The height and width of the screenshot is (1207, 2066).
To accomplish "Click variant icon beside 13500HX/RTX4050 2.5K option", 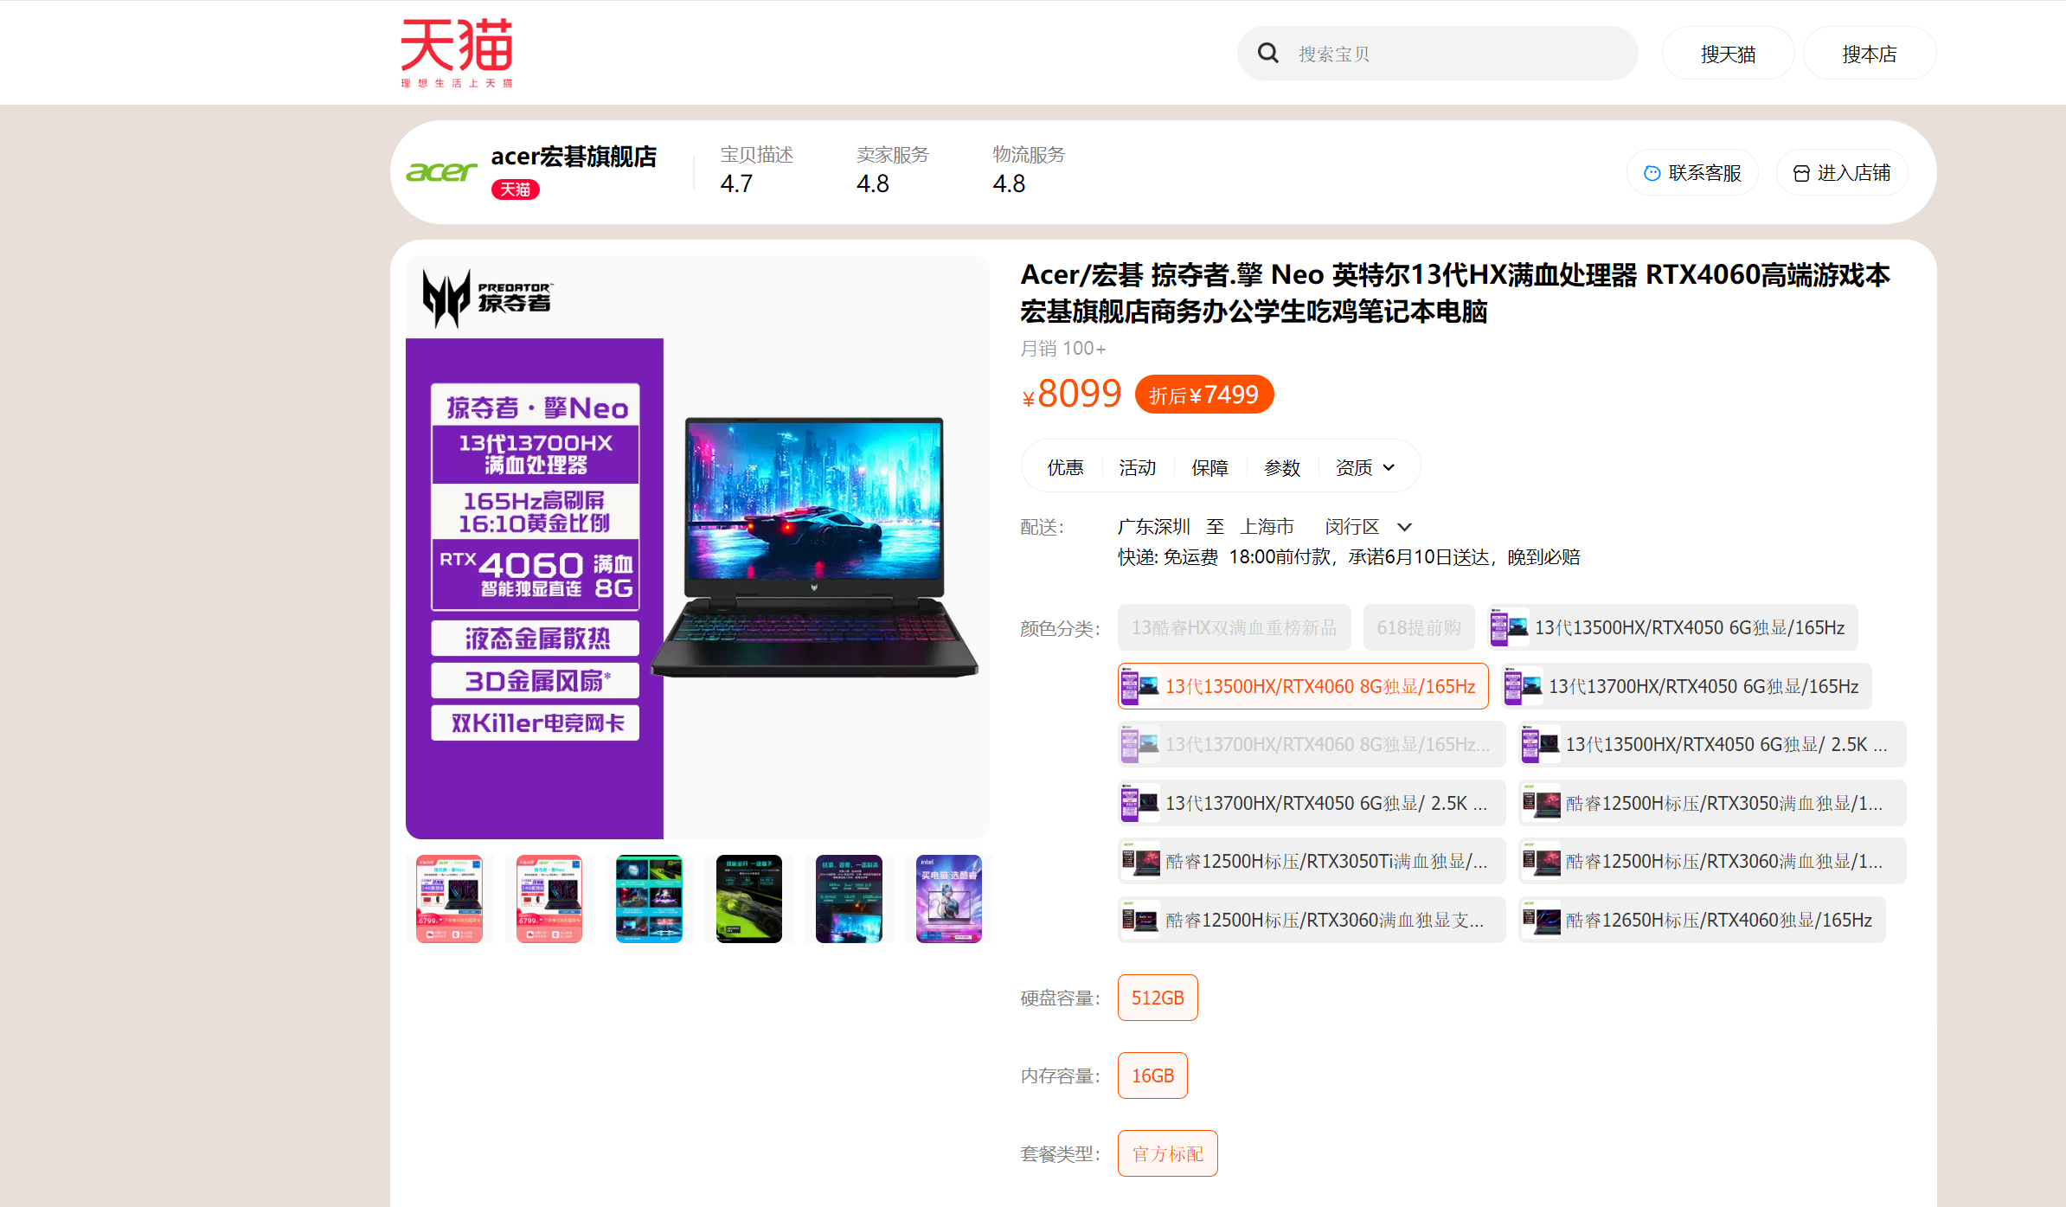I will (x=1540, y=744).
